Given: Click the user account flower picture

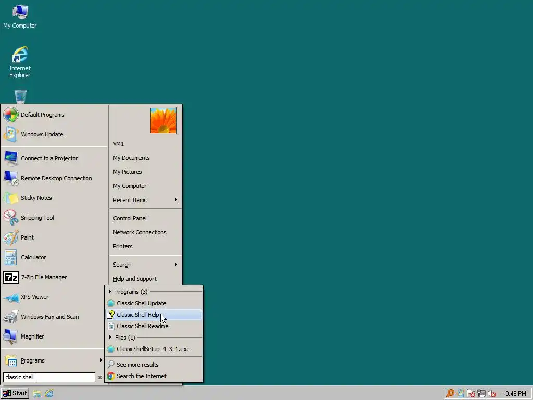Looking at the screenshot, I should click(x=163, y=121).
